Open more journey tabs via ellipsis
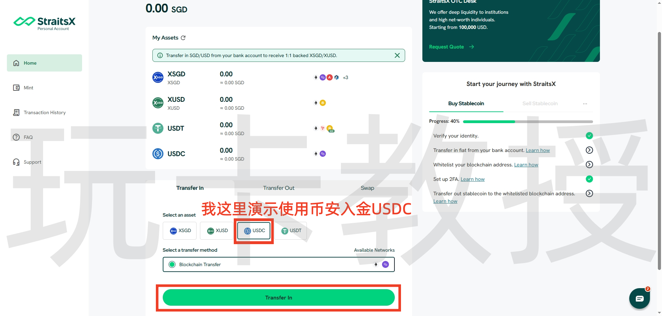The image size is (662, 316). (x=585, y=103)
